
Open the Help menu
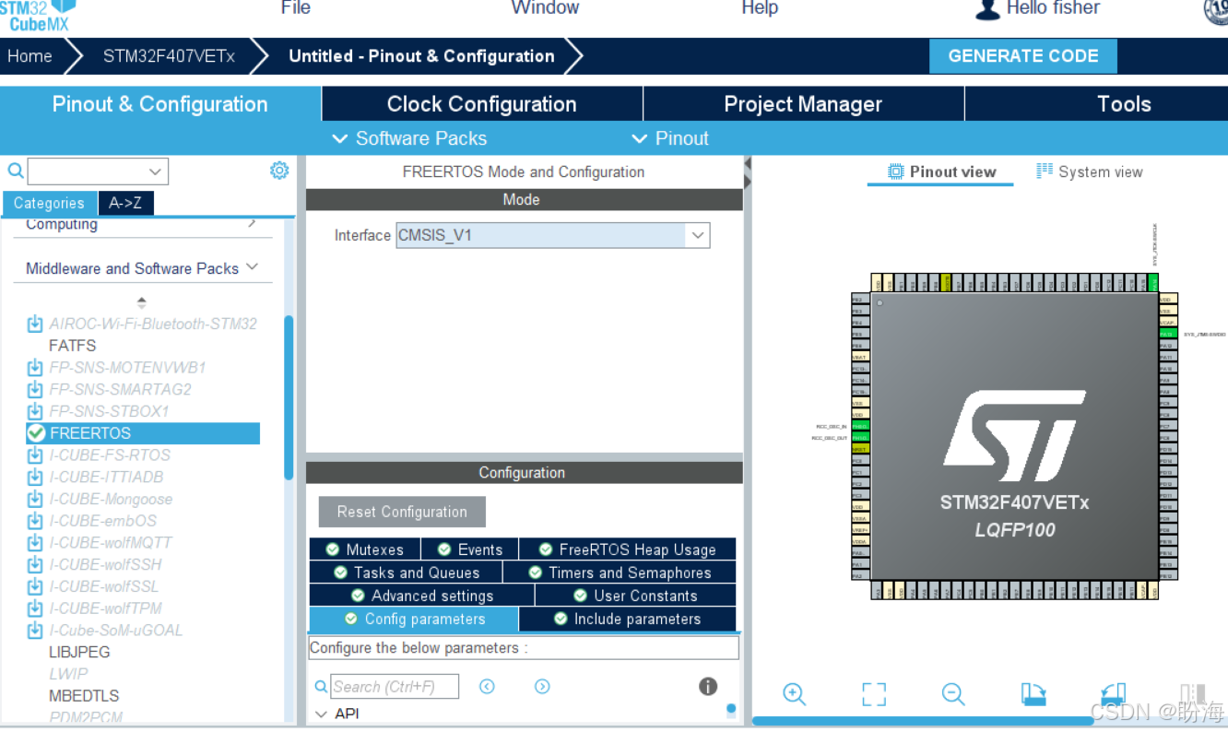[760, 8]
